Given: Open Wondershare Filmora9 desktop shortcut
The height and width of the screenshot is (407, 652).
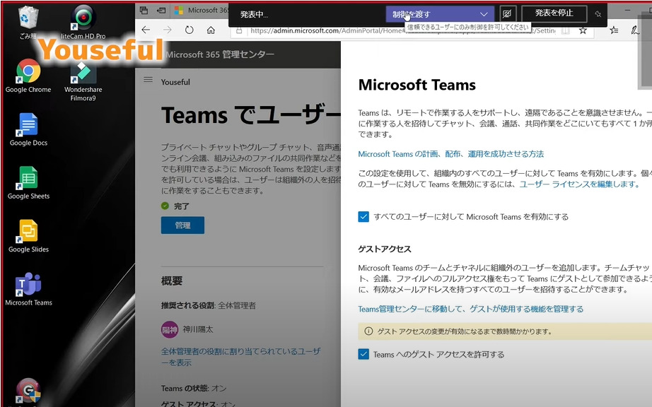Looking at the screenshot, I should [83, 81].
